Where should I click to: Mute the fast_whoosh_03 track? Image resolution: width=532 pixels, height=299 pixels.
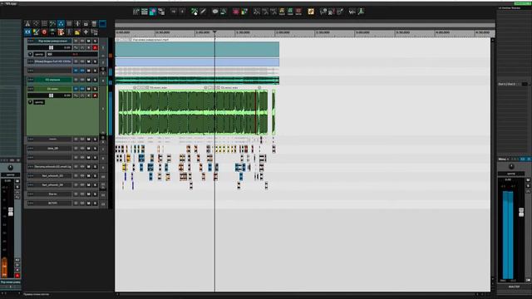[89, 176]
